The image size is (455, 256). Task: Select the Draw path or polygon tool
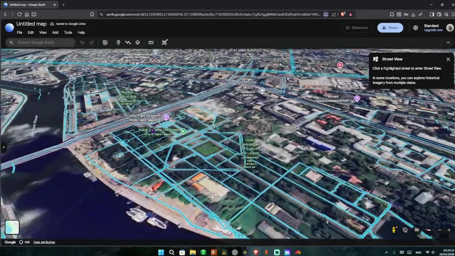pyautogui.click(x=128, y=42)
